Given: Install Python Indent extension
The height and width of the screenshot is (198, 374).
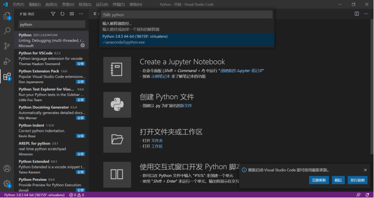Looking at the screenshot, I should click(x=81, y=136).
